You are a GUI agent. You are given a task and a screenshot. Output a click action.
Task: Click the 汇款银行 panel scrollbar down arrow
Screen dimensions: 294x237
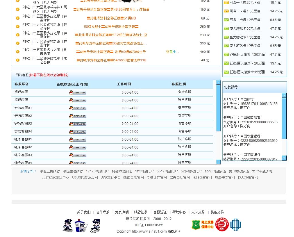284,158
